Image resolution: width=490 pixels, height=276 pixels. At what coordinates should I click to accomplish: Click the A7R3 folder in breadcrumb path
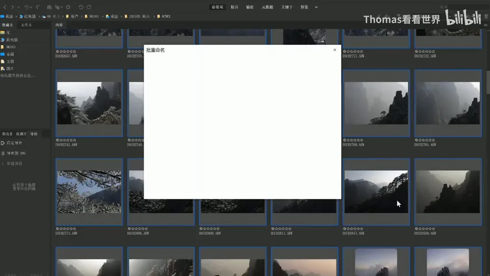pyautogui.click(x=166, y=16)
